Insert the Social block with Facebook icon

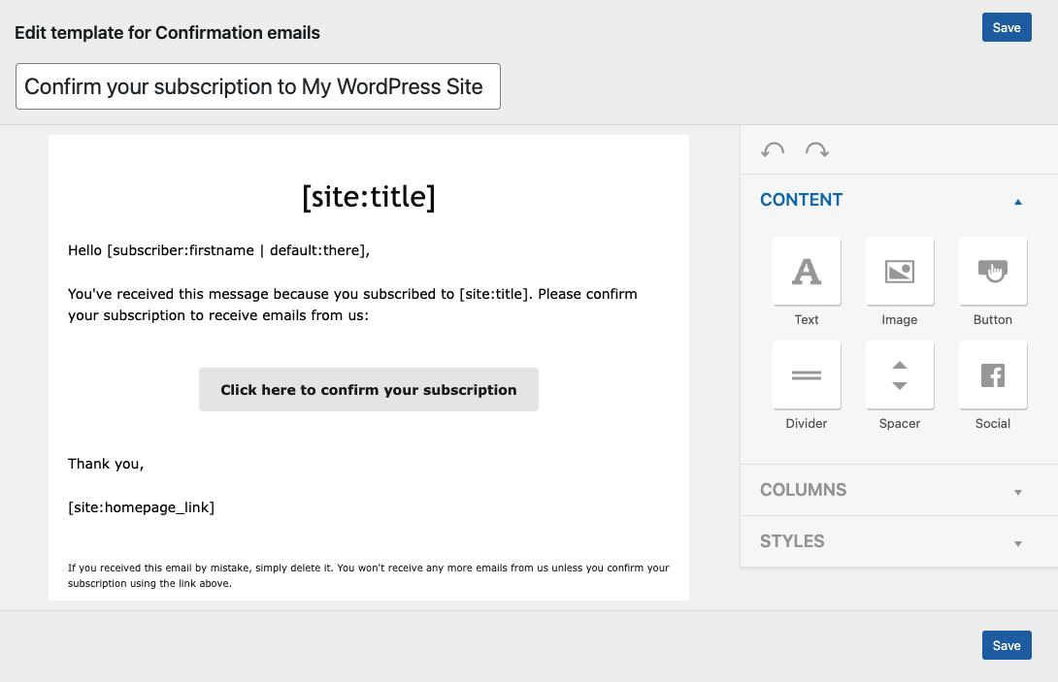[x=992, y=374]
